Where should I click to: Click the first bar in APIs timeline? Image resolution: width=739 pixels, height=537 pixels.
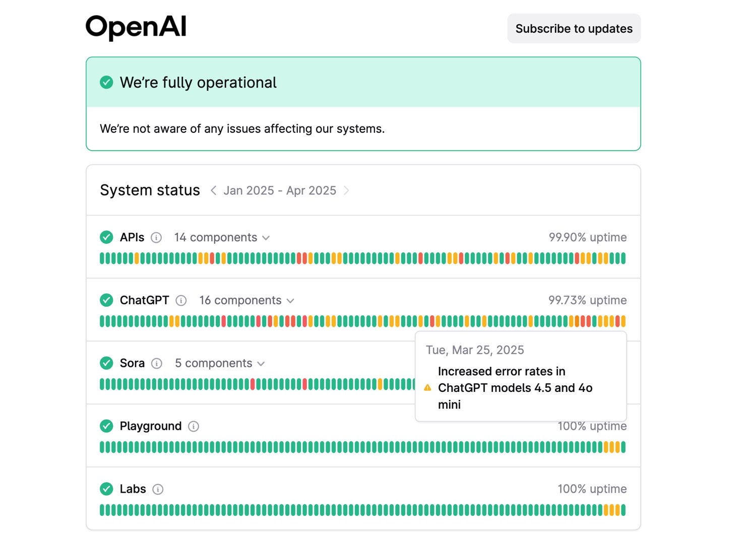(x=102, y=259)
